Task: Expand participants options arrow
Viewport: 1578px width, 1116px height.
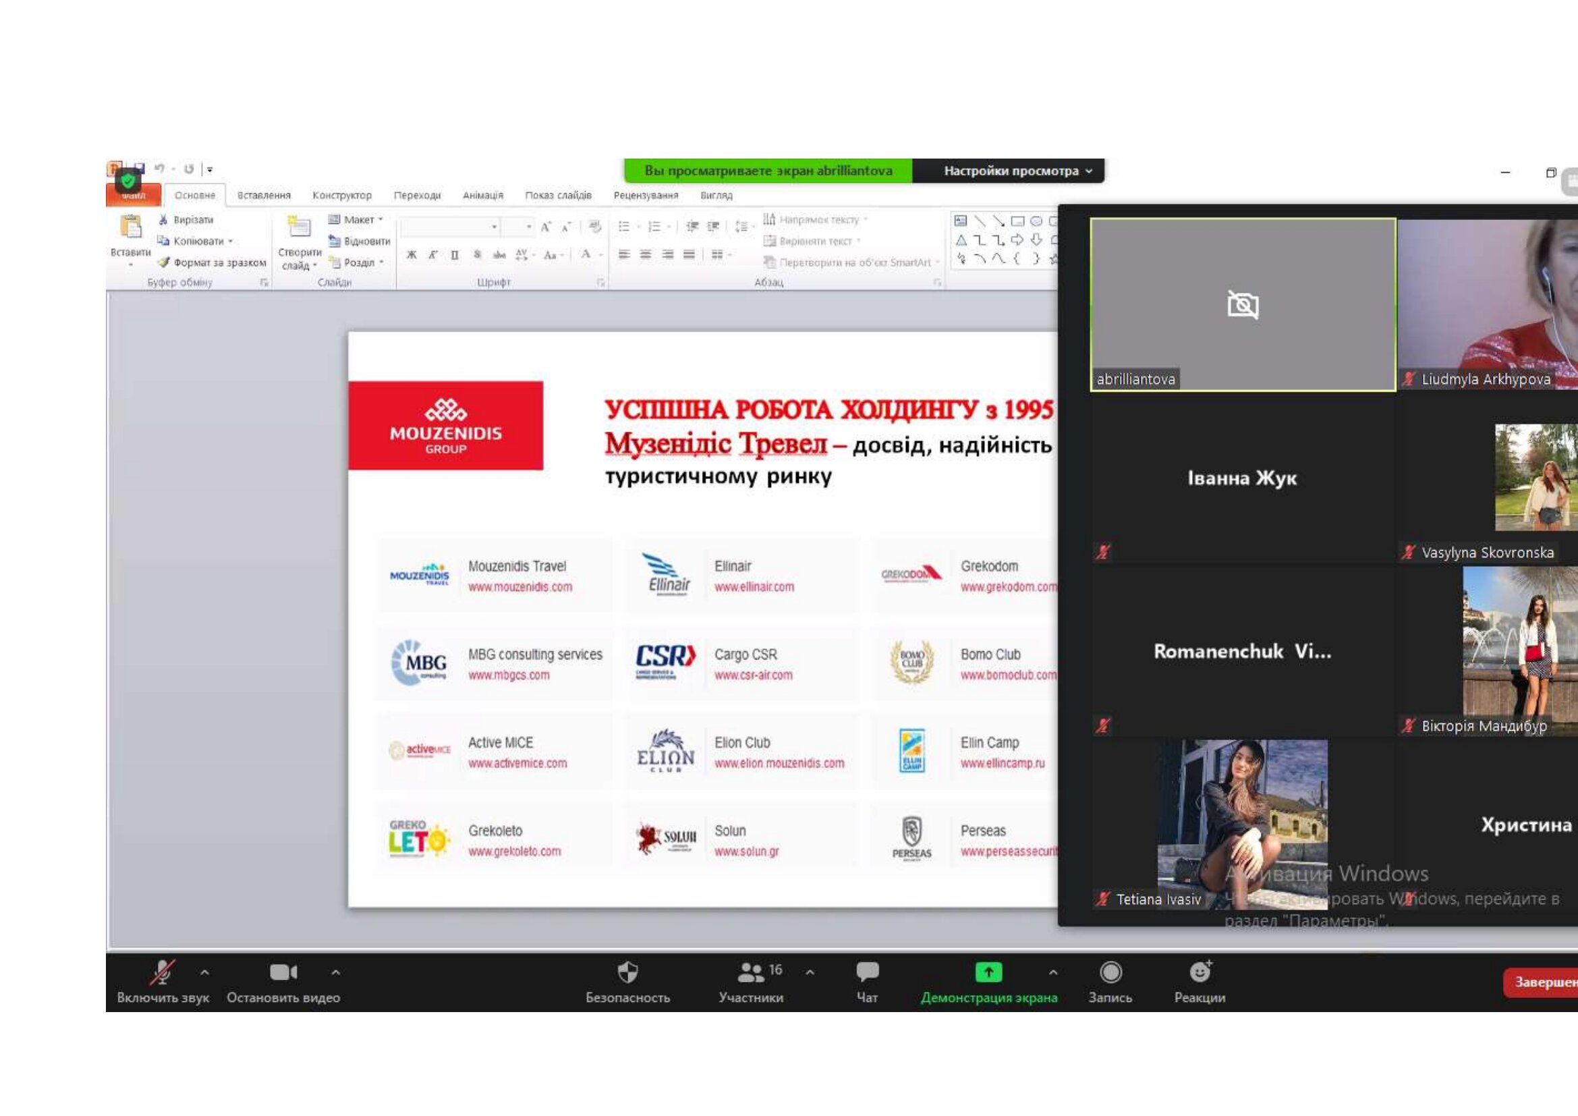Action: tap(810, 972)
